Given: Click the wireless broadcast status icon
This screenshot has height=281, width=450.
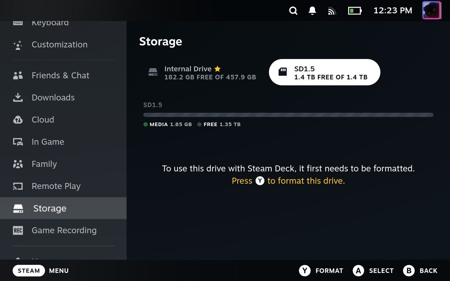Looking at the screenshot, I should click(x=332, y=11).
